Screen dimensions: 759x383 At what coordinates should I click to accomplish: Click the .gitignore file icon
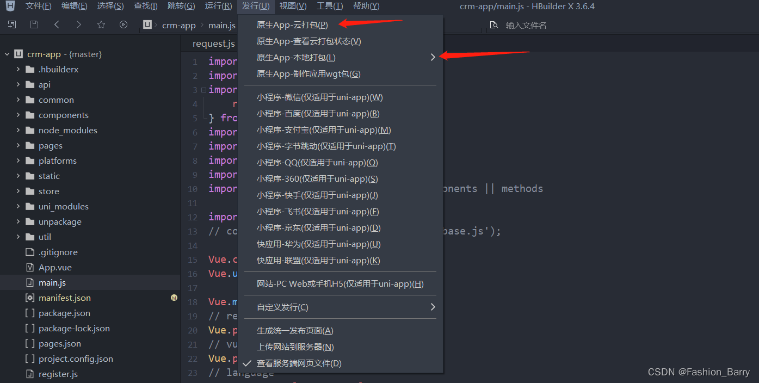(x=30, y=252)
